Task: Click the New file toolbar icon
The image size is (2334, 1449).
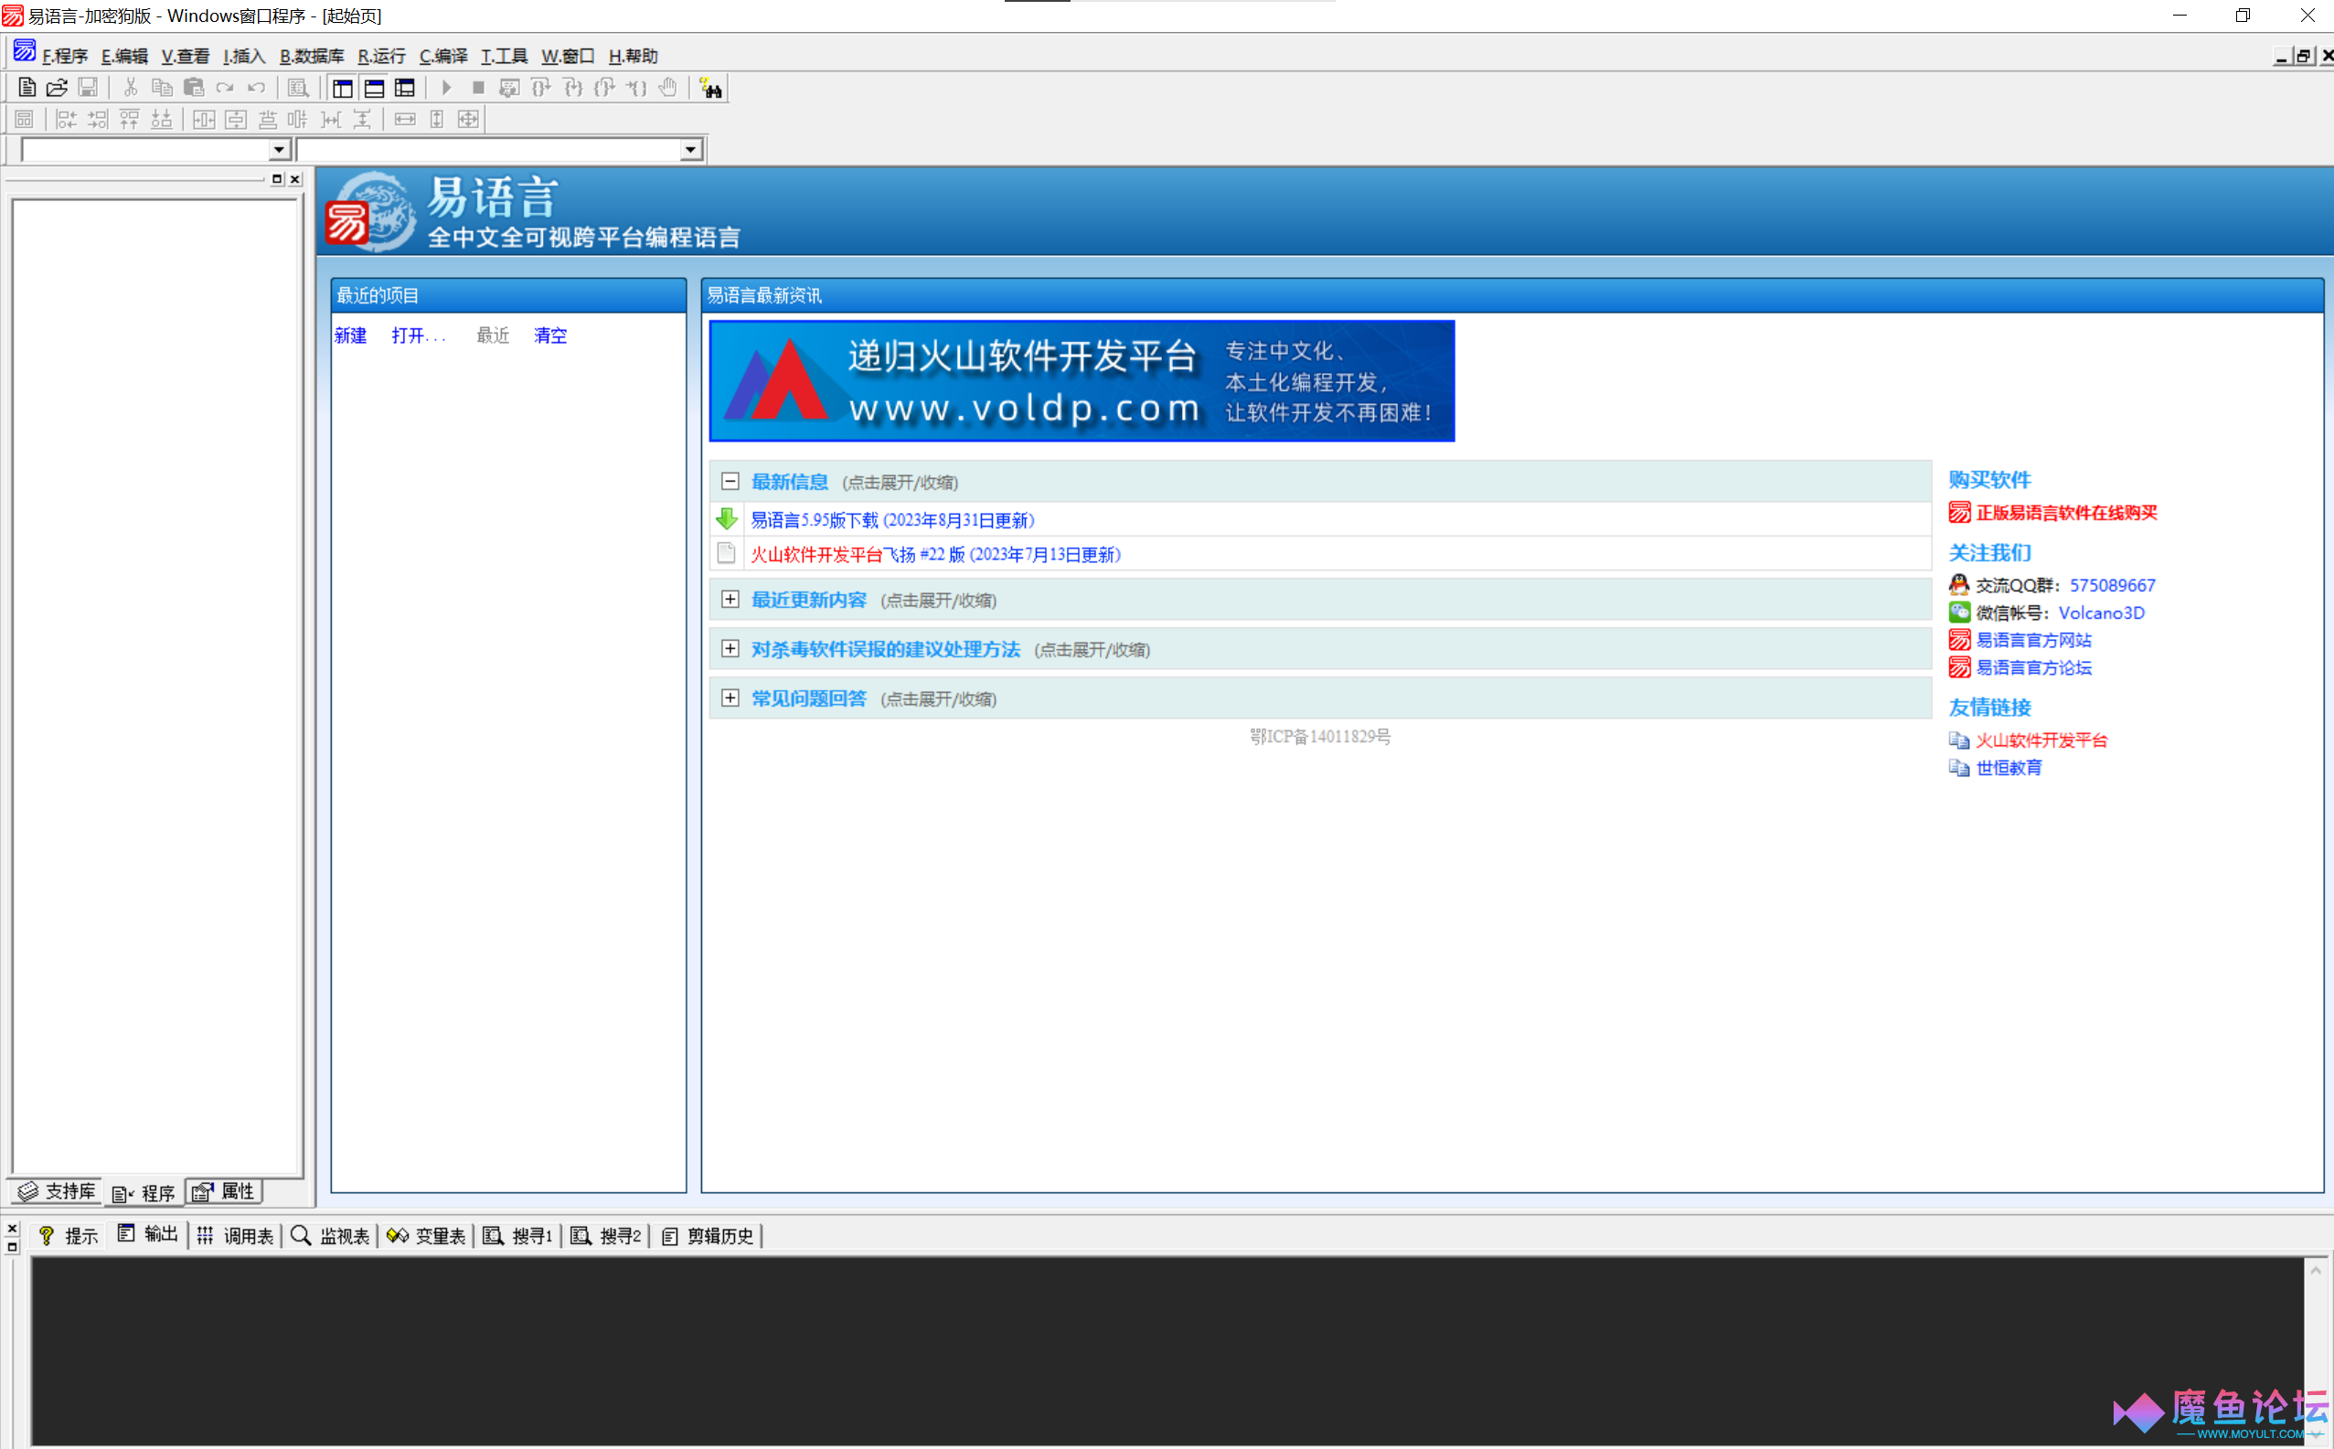Action: click(27, 88)
